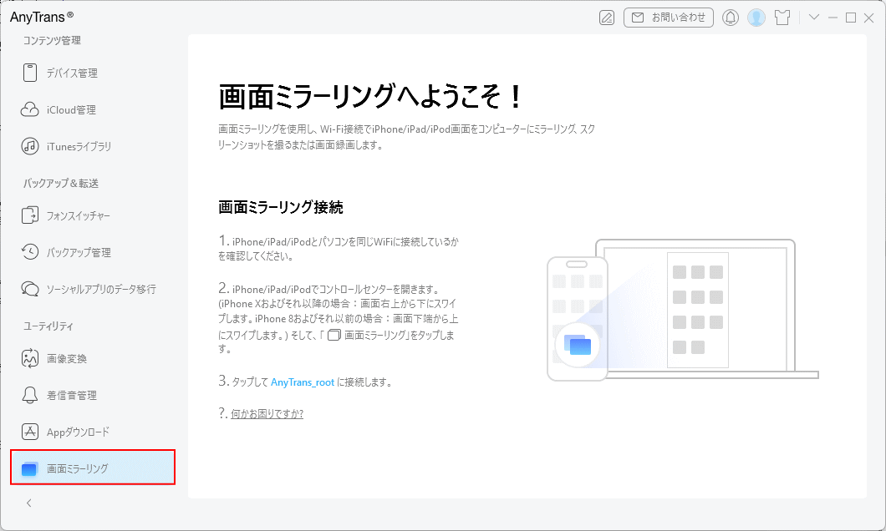The width and height of the screenshot is (886, 531).
Task: Maximize the AnyTrans window
Action: coord(850,18)
